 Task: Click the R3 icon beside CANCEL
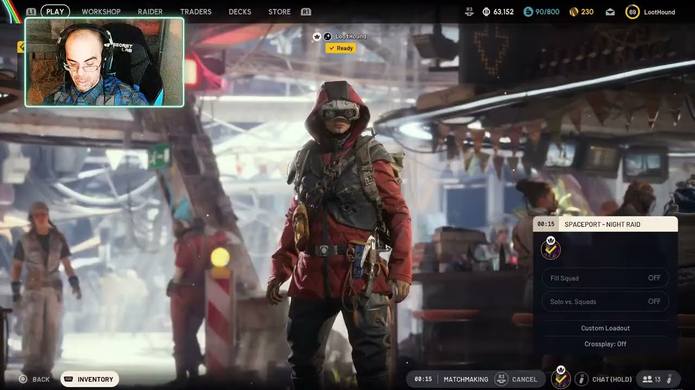click(502, 379)
